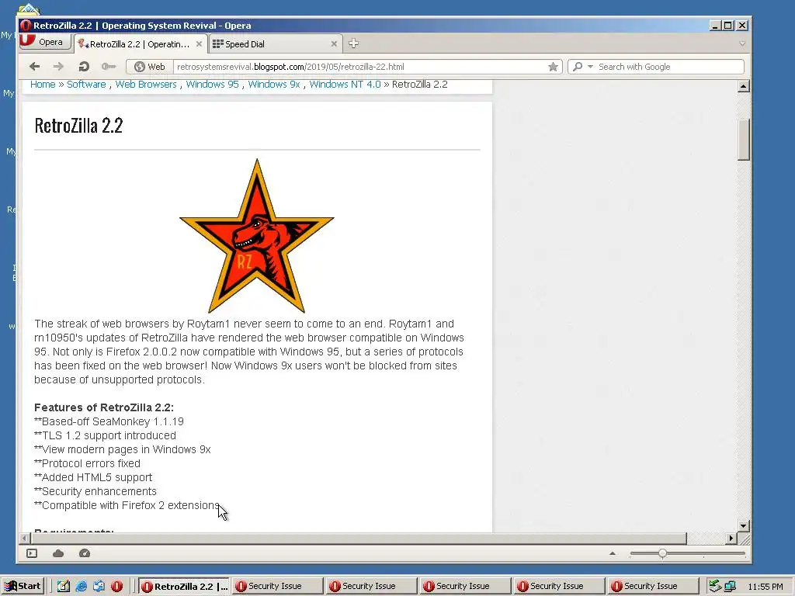Click the vertical scrollbar up arrow
795x596 pixels.
tap(743, 86)
